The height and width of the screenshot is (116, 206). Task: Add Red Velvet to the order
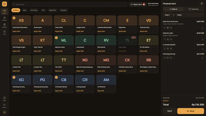106,44
